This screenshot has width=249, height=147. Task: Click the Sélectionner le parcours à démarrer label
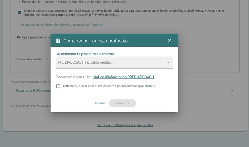coord(85,54)
